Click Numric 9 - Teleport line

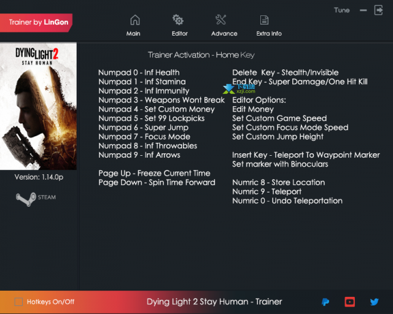pyautogui.click(x=267, y=191)
